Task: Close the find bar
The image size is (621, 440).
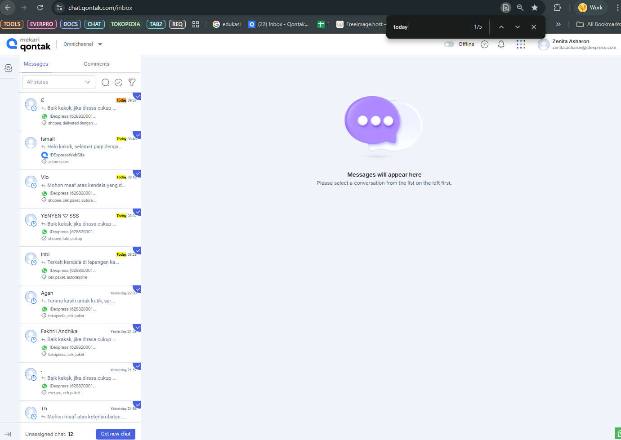Action: point(534,27)
